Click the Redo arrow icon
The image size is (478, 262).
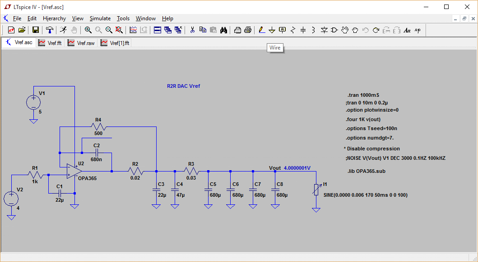click(x=376, y=30)
